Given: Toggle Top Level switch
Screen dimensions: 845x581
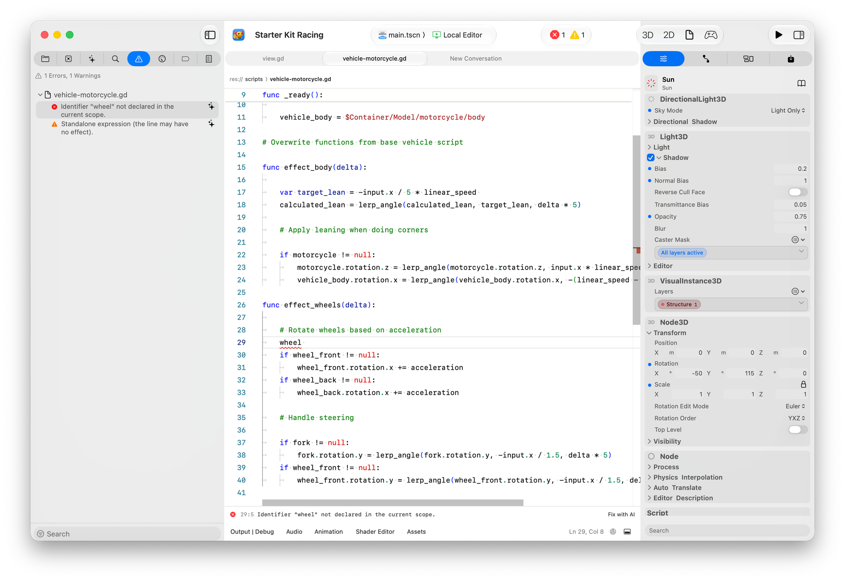Looking at the screenshot, I should [798, 430].
